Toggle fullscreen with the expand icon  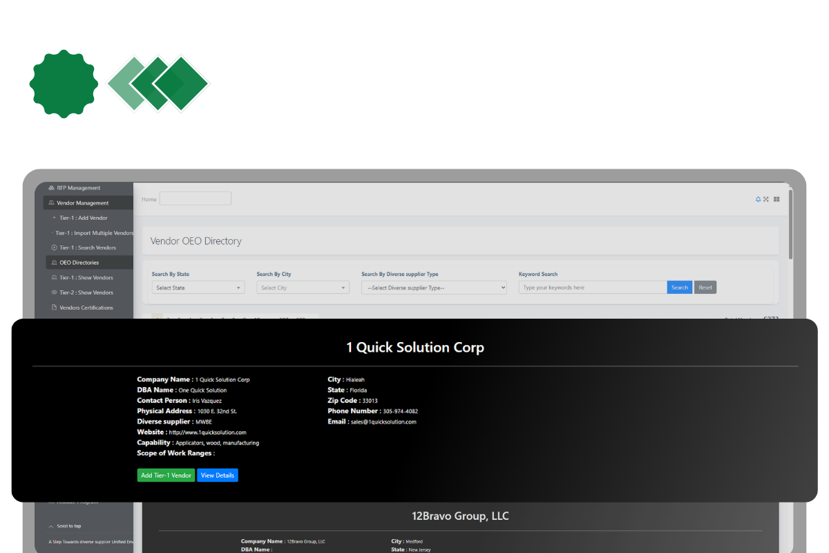766,199
